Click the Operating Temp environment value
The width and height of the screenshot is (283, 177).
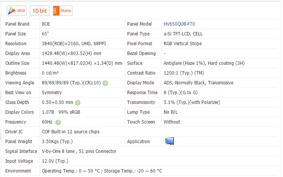(102, 171)
